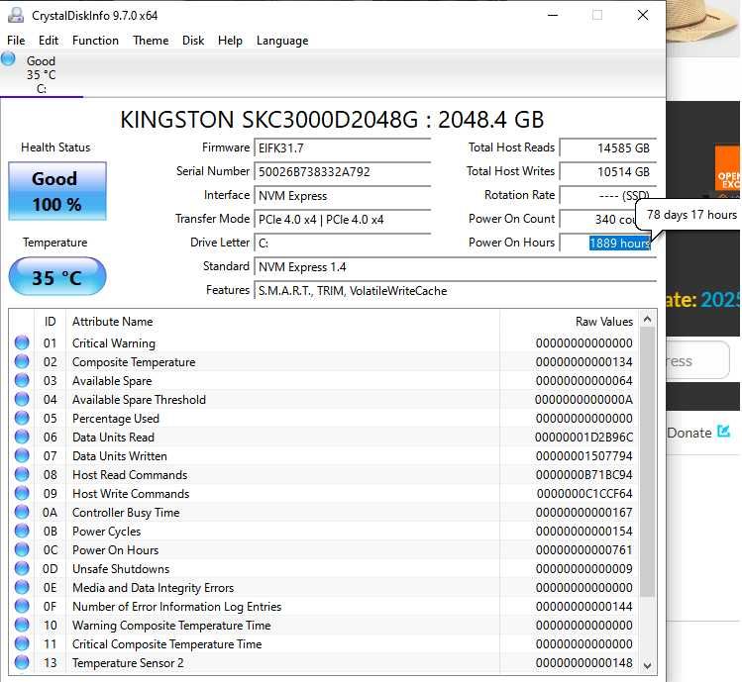The image size is (742, 682).
Task: Select the C: drive status orb
Action: click(x=8, y=59)
